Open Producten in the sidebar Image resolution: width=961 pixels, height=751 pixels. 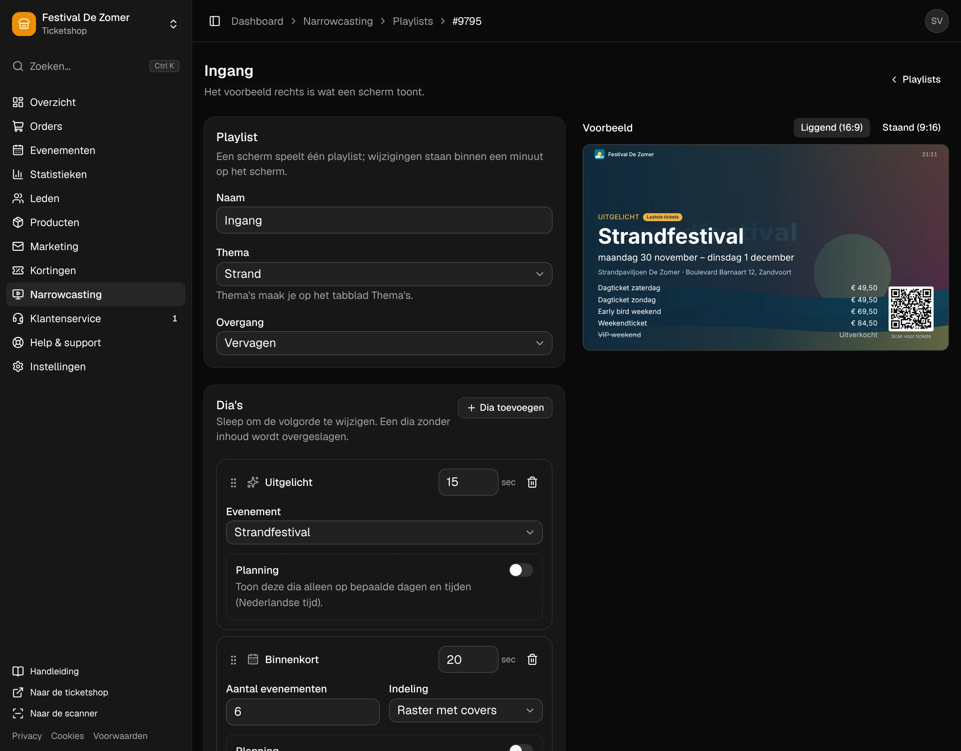96,222
